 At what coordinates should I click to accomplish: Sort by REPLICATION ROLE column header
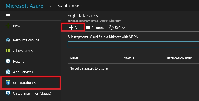pos(179,58)
